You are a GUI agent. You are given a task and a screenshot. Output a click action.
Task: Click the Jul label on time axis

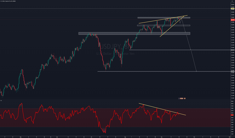pyautogui.click(x=91, y=137)
